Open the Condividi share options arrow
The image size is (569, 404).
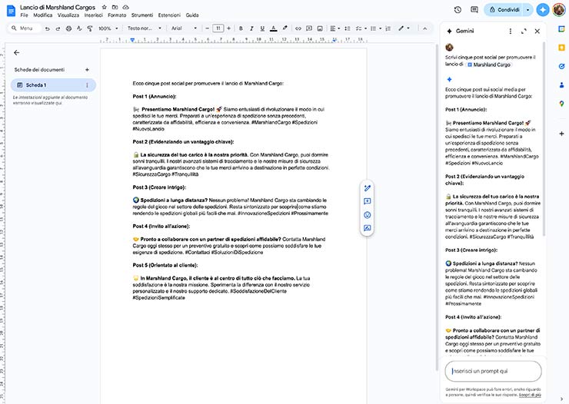click(527, 10)
